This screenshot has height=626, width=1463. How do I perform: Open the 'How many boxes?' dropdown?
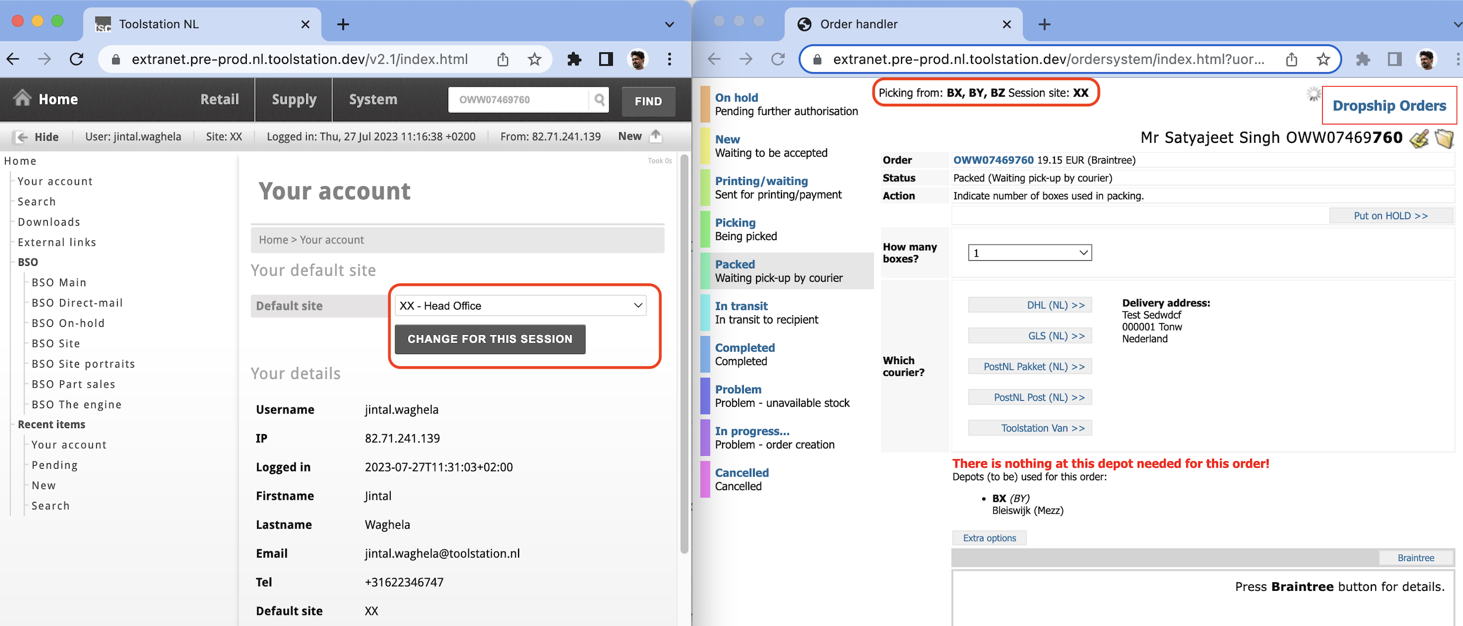(x=1029, y=252)
